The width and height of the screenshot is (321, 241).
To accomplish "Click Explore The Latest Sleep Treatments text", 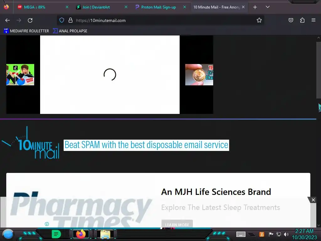I will click(x=220, y=207).
